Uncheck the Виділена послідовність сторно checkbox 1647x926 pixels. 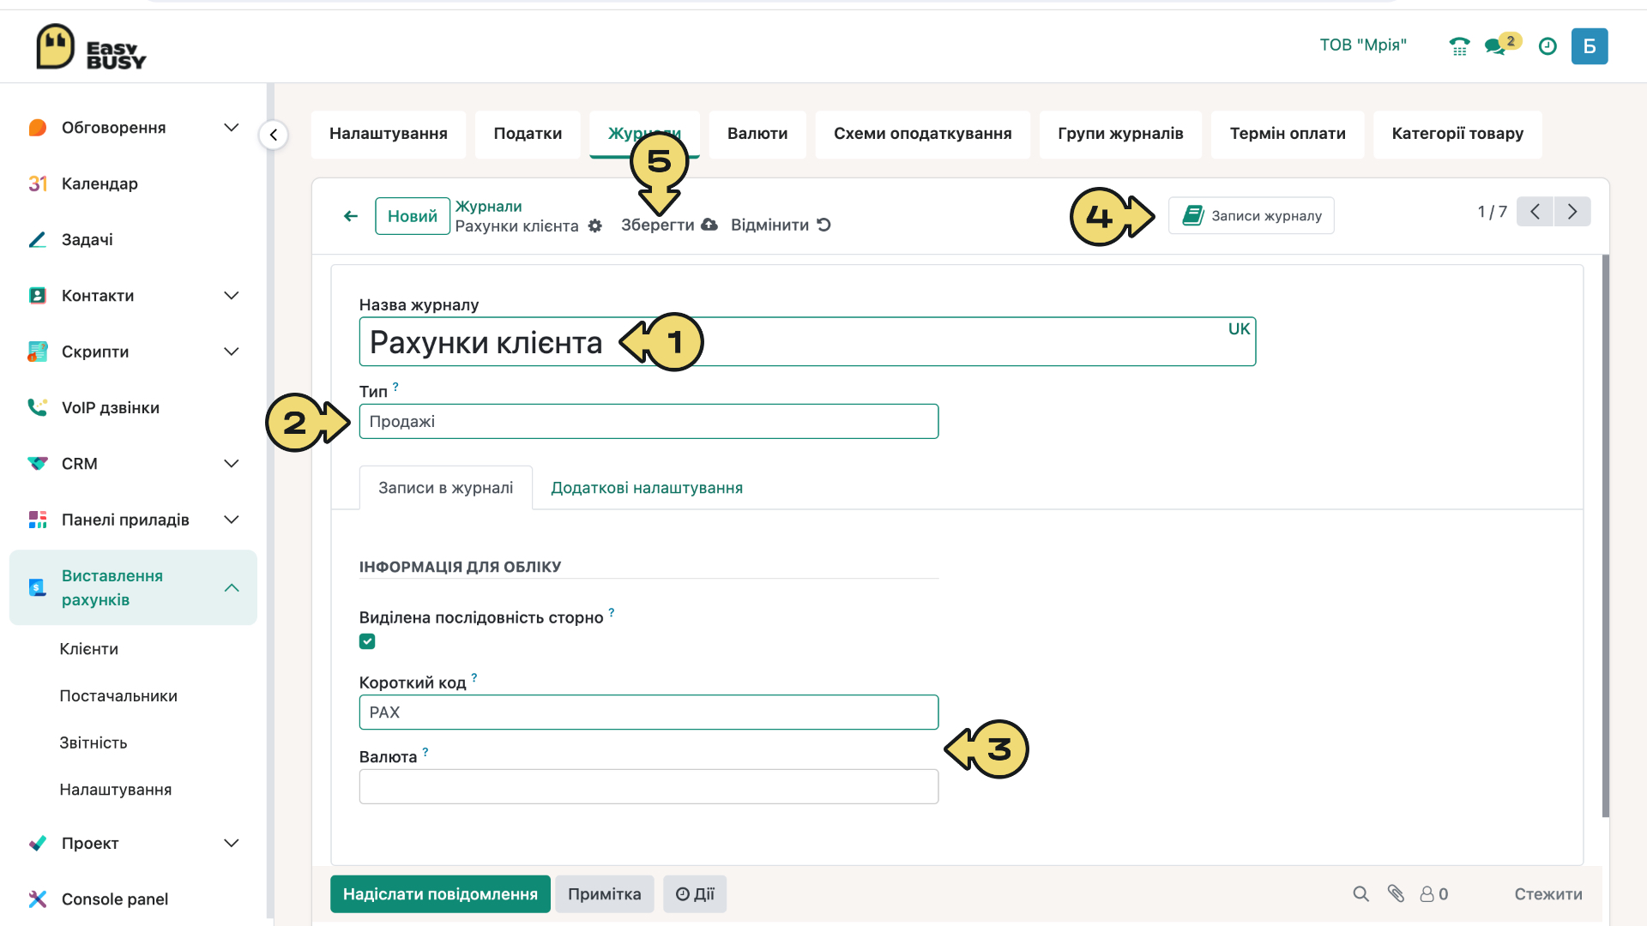click(367, 641)
